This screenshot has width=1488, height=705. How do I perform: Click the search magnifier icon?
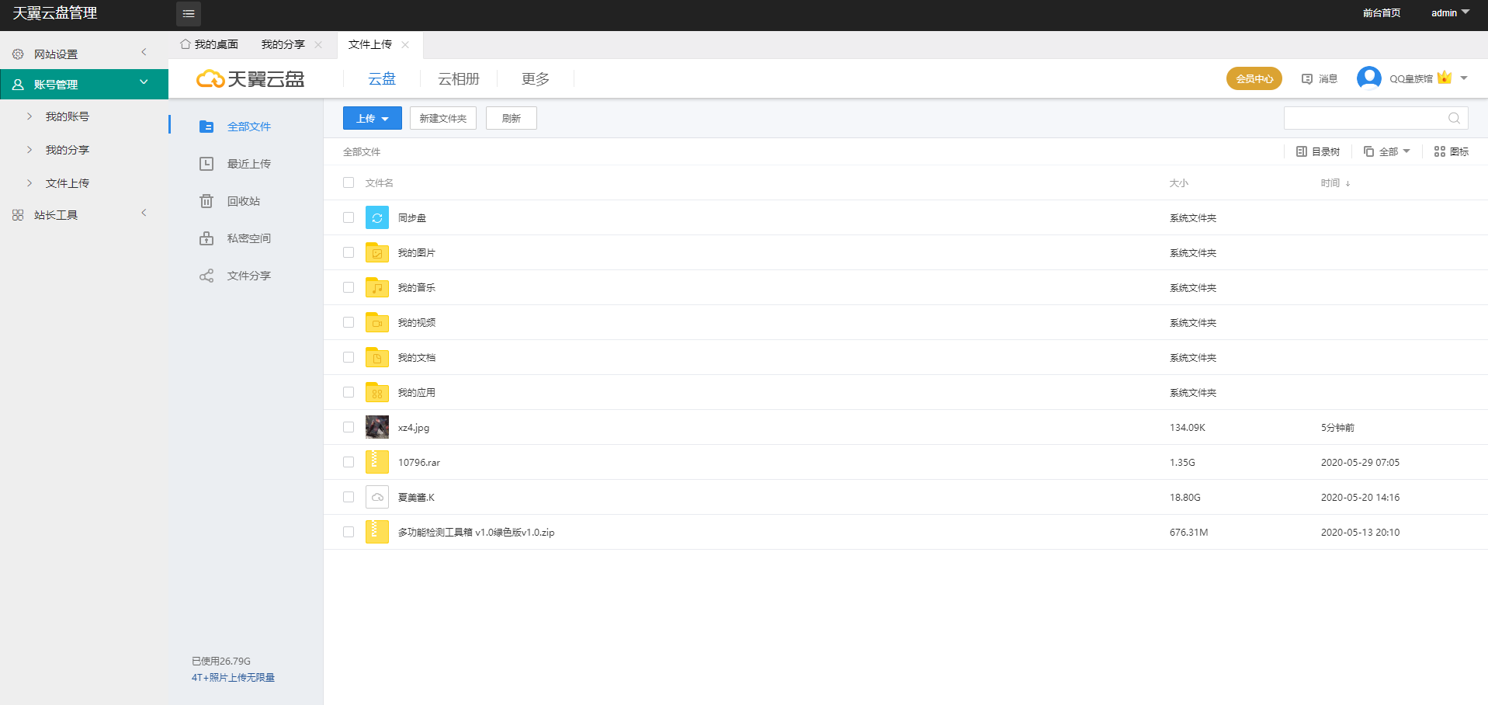point(1453,118)
